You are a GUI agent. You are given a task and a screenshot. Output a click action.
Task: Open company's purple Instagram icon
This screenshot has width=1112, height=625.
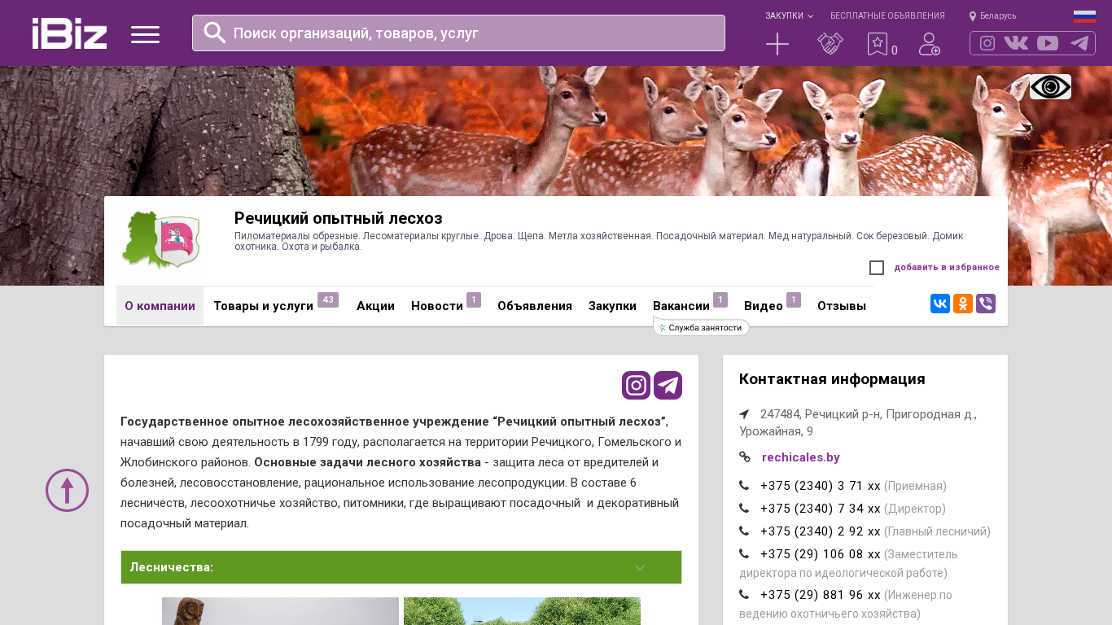636,385
